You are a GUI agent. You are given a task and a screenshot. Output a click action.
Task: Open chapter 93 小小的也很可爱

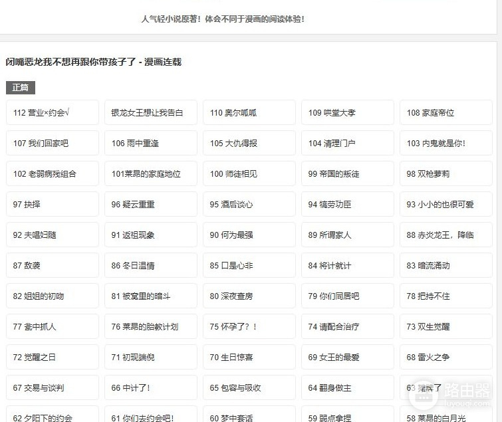pos(446,204)
